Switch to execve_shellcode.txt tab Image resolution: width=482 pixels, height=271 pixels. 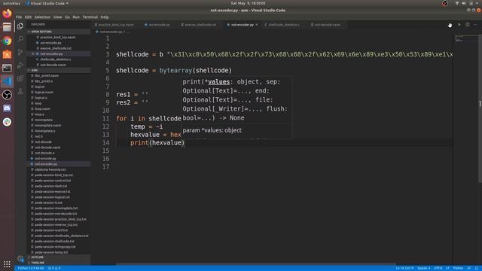tap(199, 25)
